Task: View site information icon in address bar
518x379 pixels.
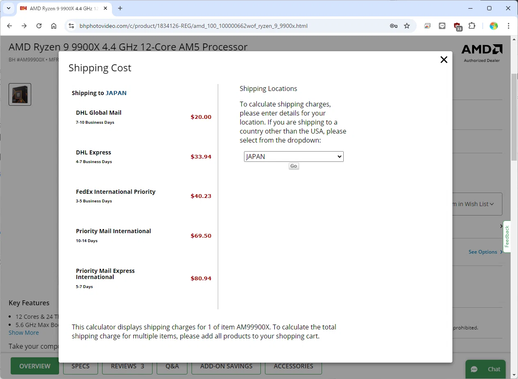Action: point(71,26)
